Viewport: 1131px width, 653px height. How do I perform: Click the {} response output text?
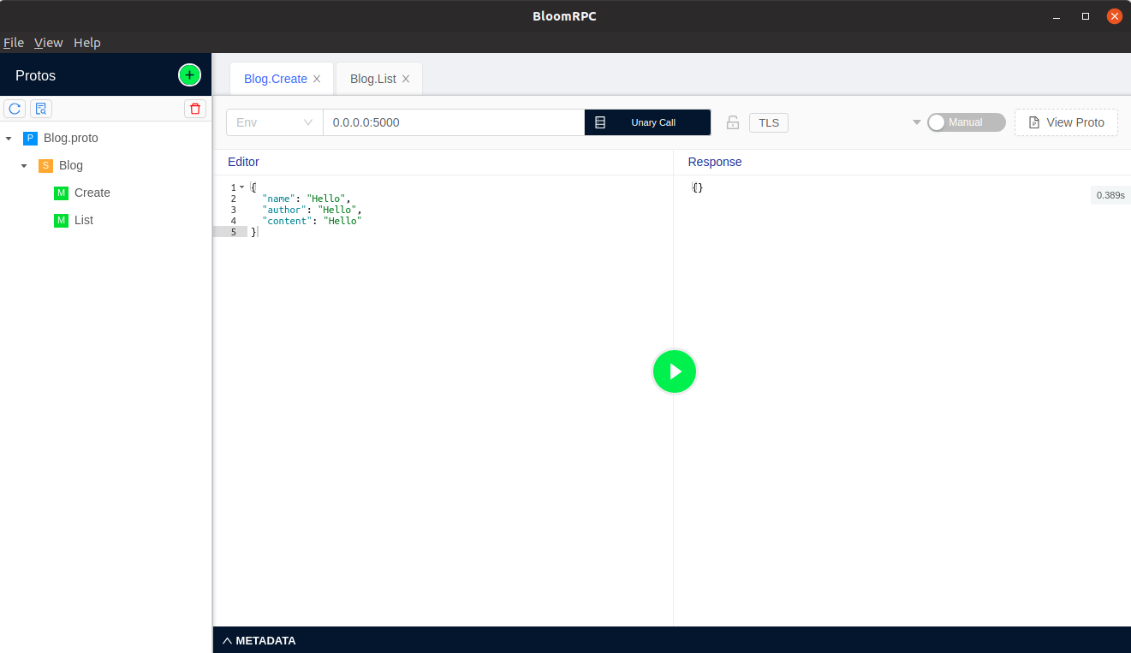(698, 187)
